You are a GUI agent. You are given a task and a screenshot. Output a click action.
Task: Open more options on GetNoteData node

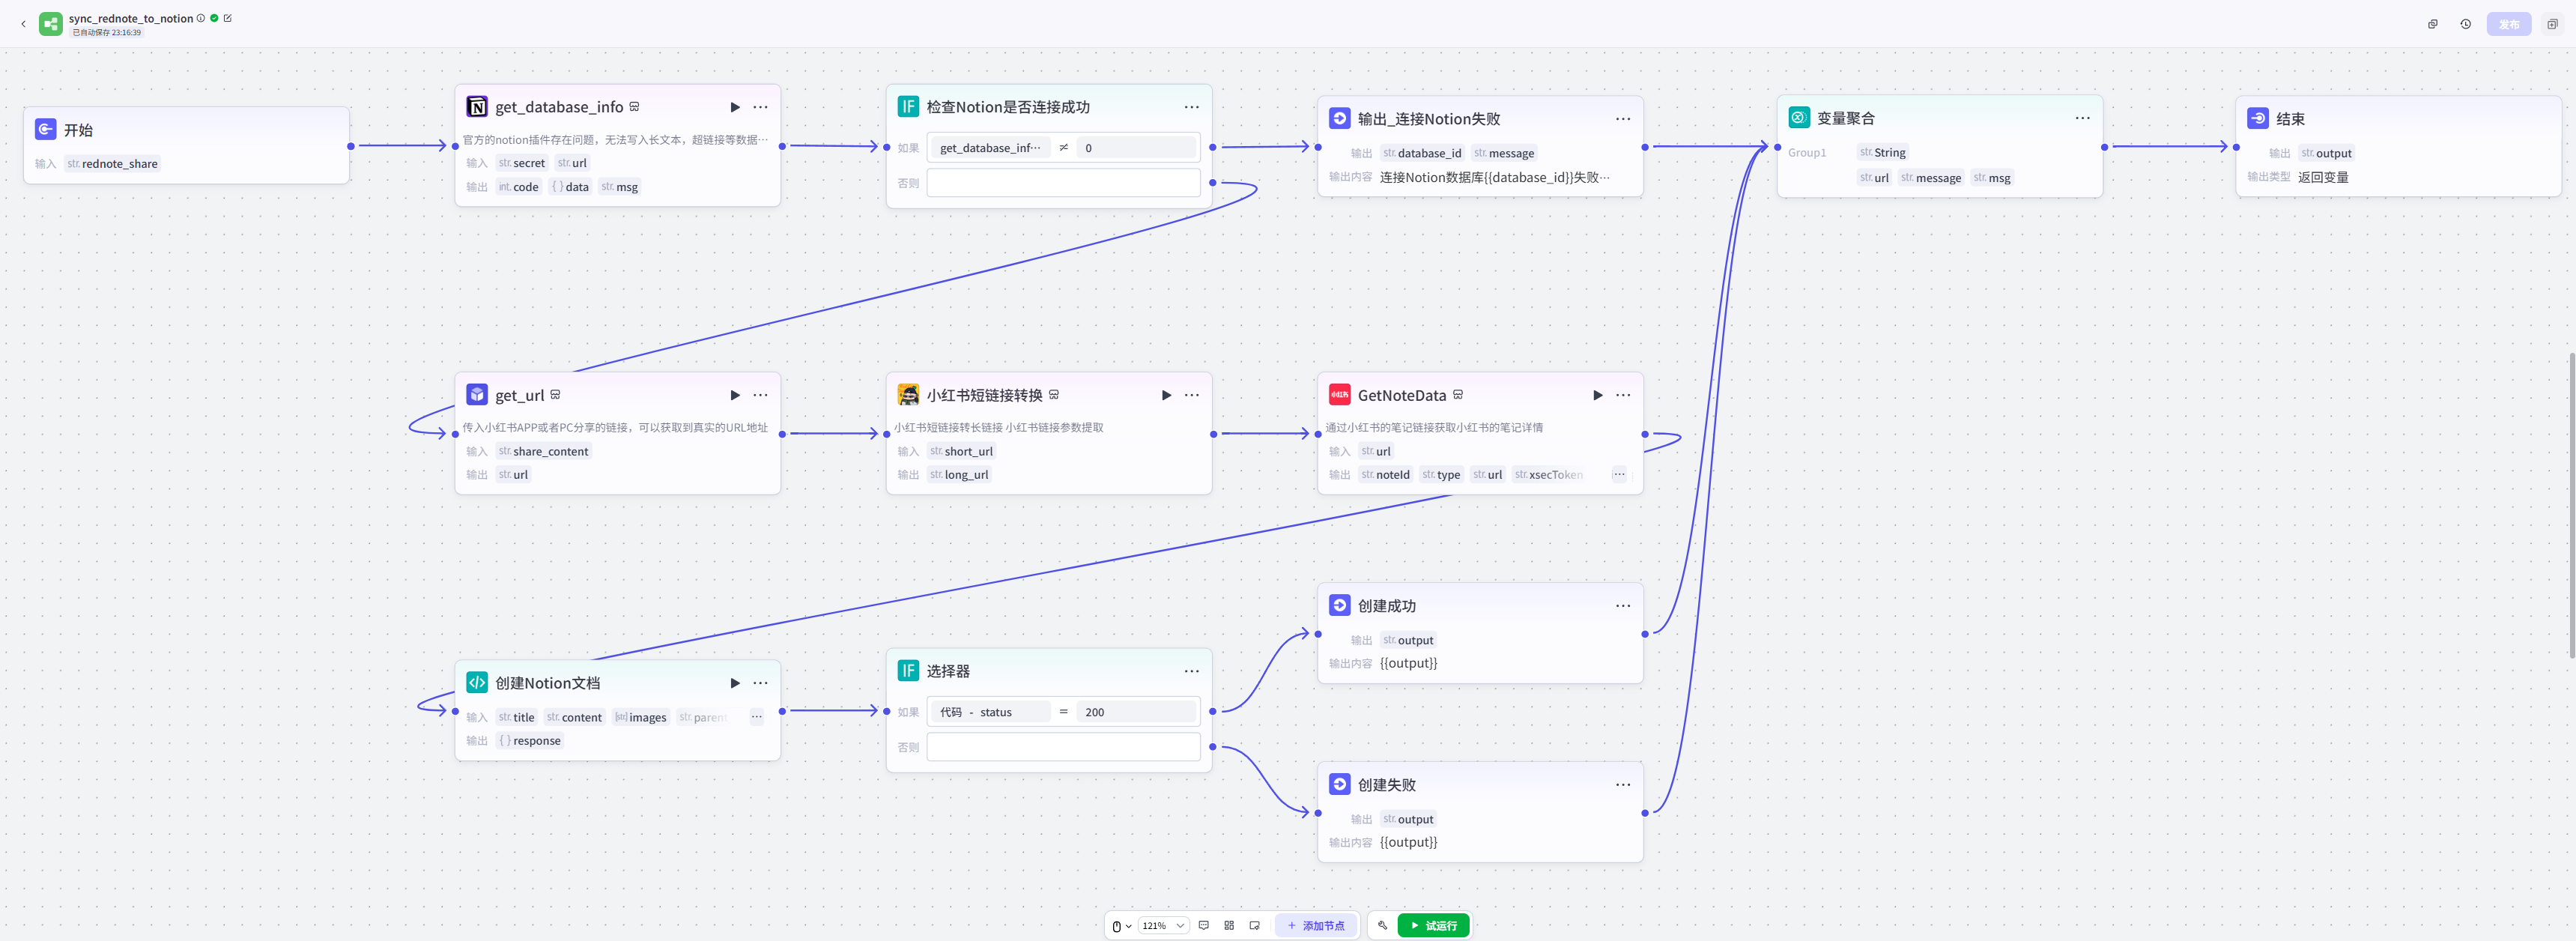(1622, 395)
